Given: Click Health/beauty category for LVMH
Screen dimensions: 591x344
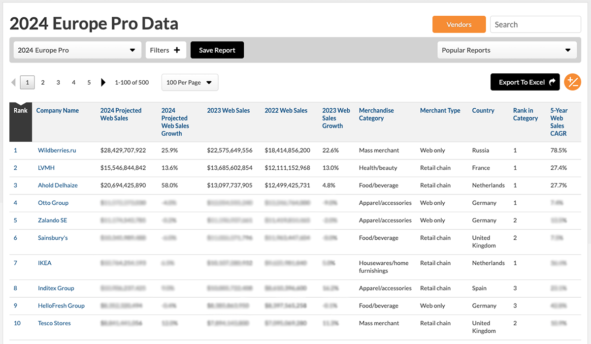Looking at the screenshot, I should tap(378, 168).
